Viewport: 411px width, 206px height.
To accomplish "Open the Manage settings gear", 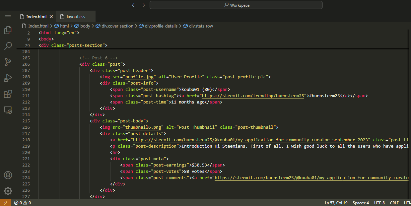I will click(8, 191).
